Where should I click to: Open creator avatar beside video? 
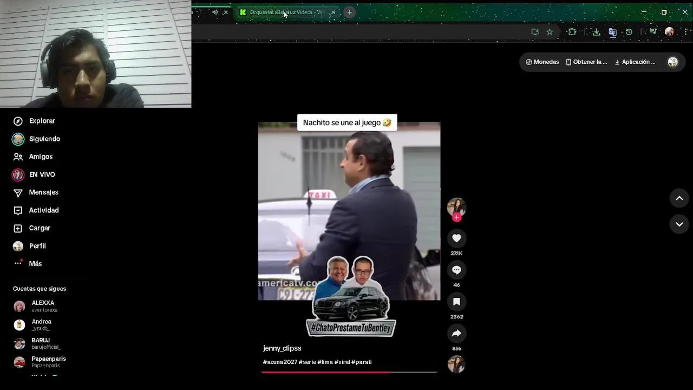[456, 207]
